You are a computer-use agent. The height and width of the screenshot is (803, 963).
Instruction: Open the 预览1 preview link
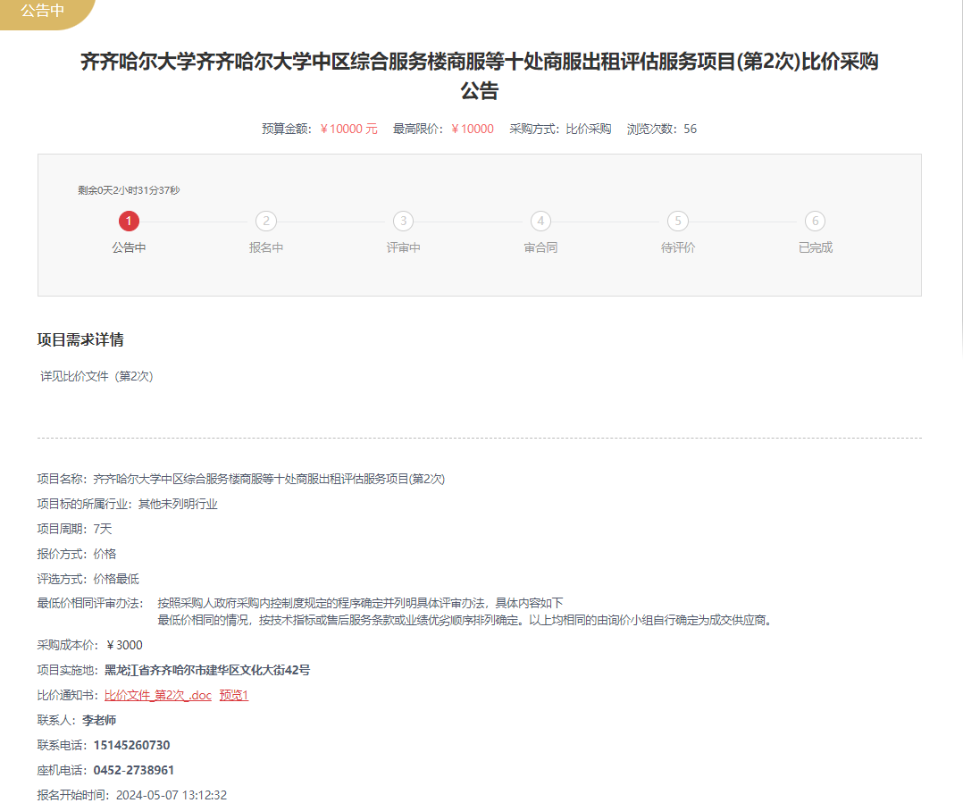coord(234,695)
